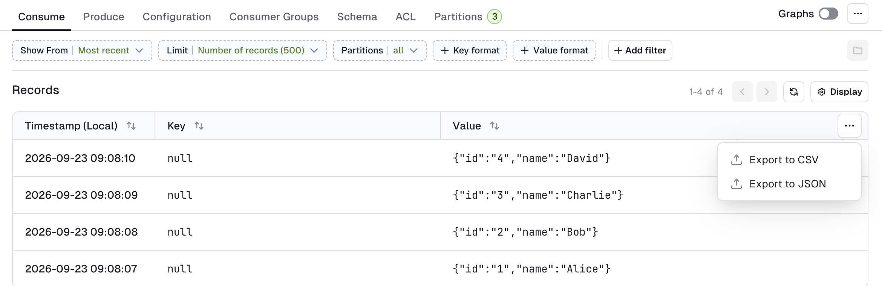Click the null key in David's row
882x286 pixels.
[x=180, y=158]
